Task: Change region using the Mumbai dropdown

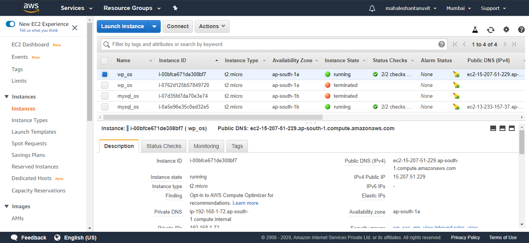Action: [x=459, y=8]
